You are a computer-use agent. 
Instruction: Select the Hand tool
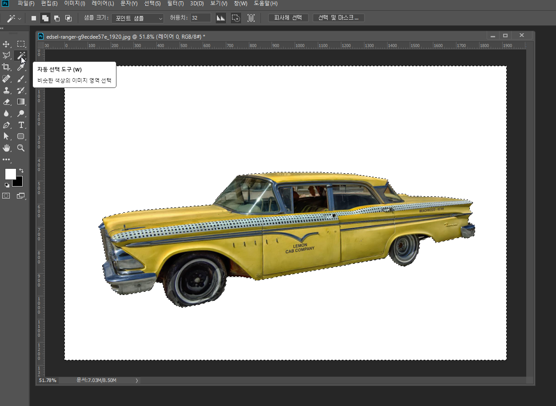click(6, 148)
